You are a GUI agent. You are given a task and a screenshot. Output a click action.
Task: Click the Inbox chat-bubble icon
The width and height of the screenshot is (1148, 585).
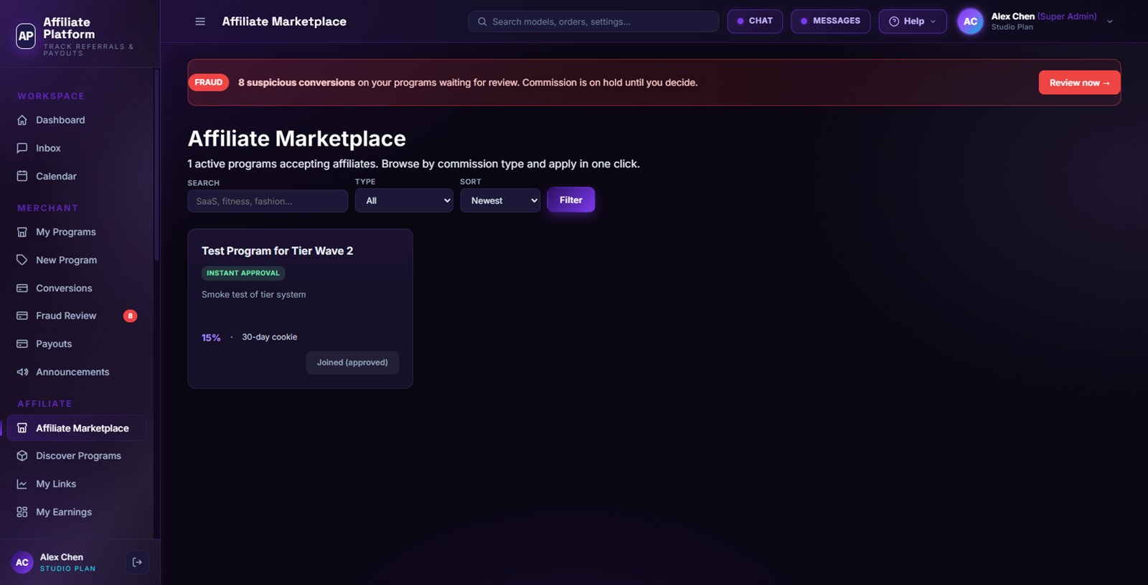pyautogui.click(x=22, y=148)
